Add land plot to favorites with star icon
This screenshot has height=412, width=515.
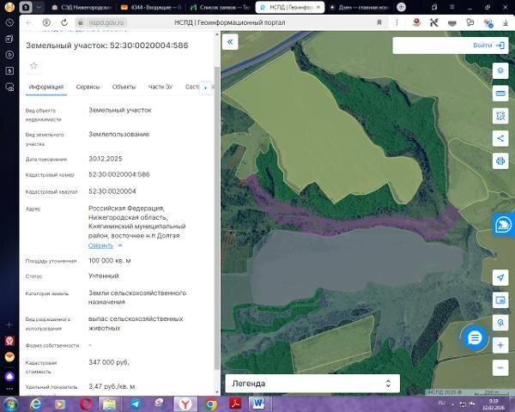33,66
